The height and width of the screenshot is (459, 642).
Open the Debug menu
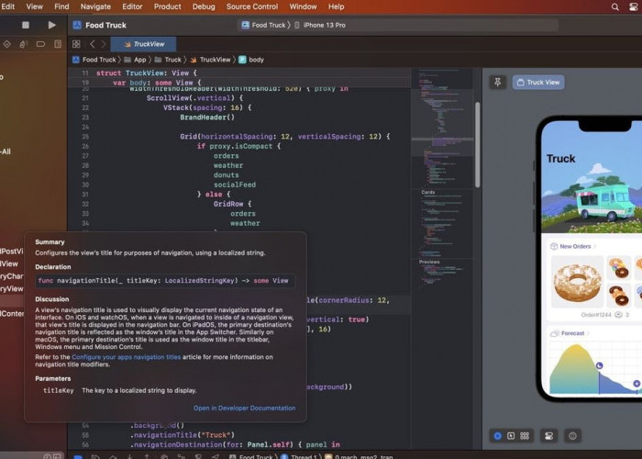204,6
